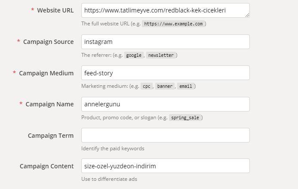
Task: Select the Campaign Medium field with feed-story
Action: 165,73
